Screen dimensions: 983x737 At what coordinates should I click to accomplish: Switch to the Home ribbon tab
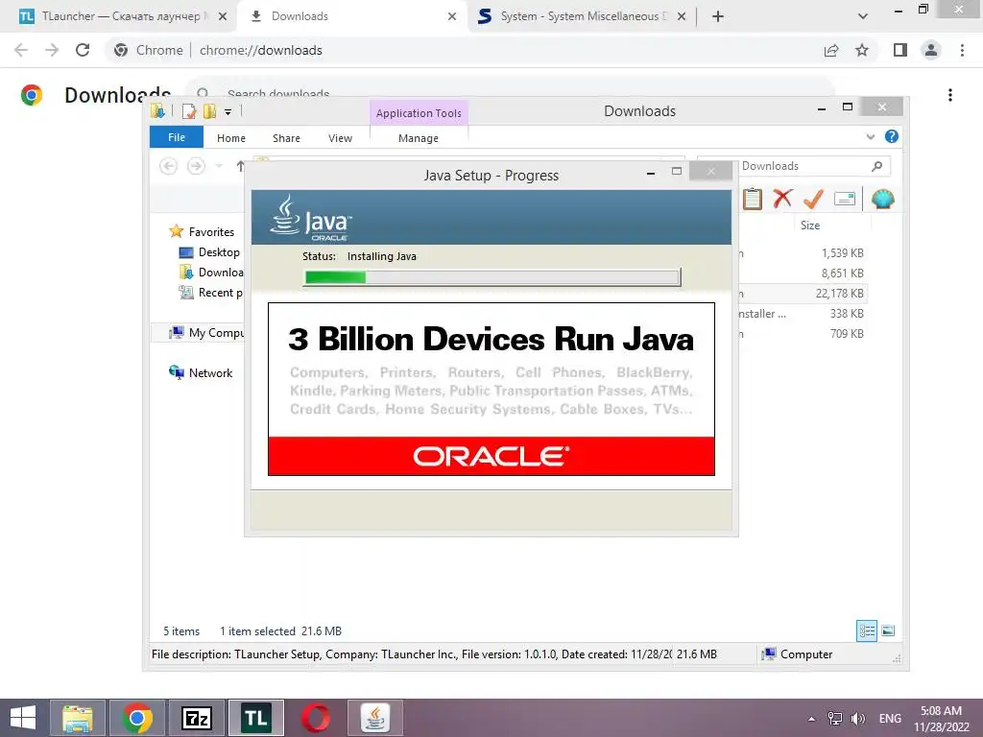click(230, 138)
